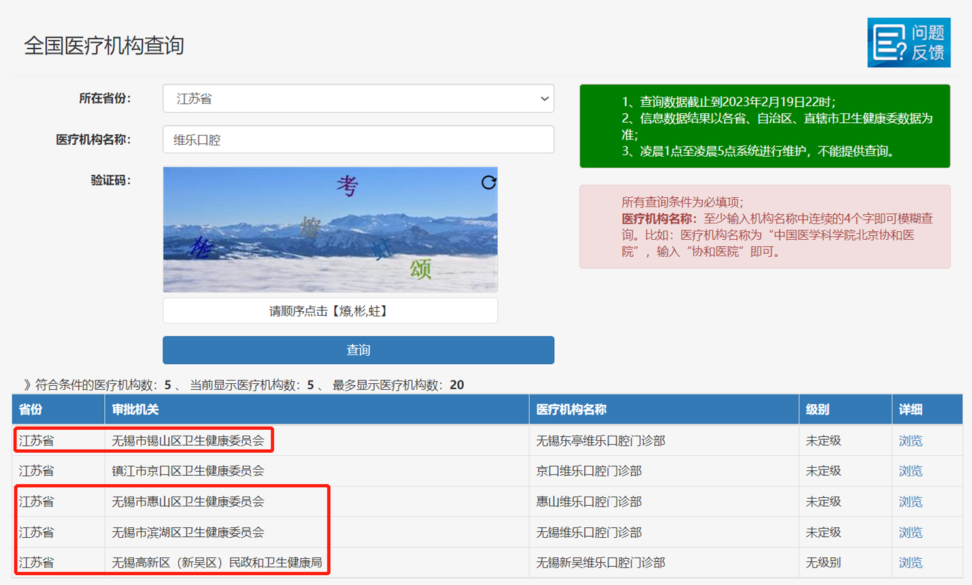The width and height of the screenshot is (972, 585).
Task: Click the 医疗机构名称 input field
Action: pos(358,140)
